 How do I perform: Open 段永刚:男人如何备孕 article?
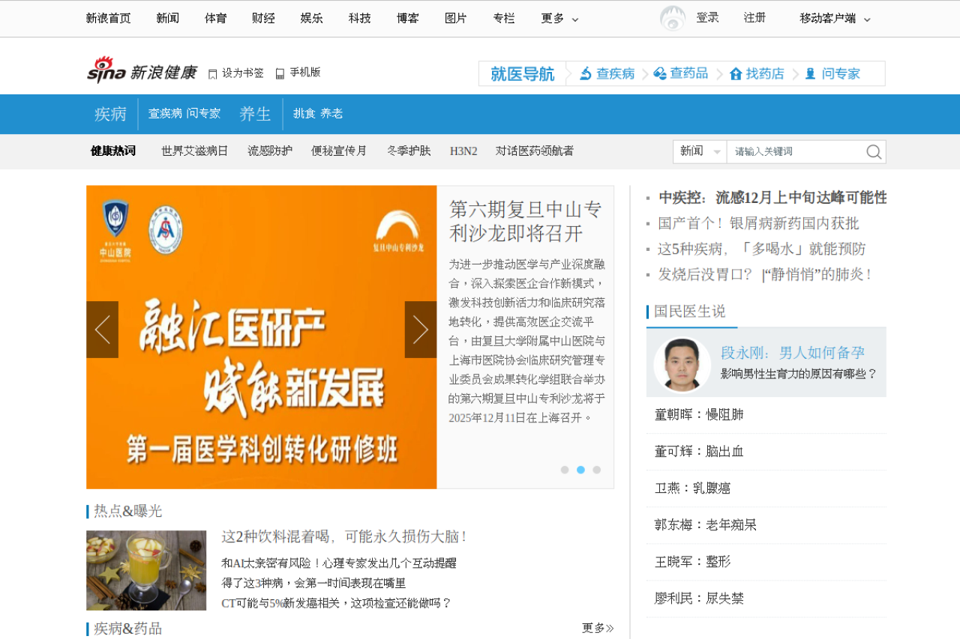coord(793,353)
